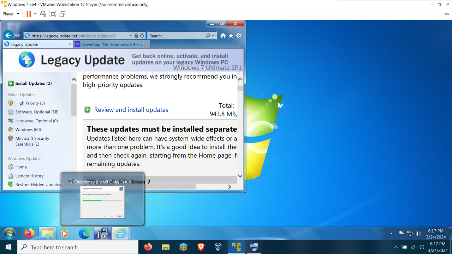Refresh the Legacy Update page
Viewport: 452px width, 254px height.
(142, 36)
